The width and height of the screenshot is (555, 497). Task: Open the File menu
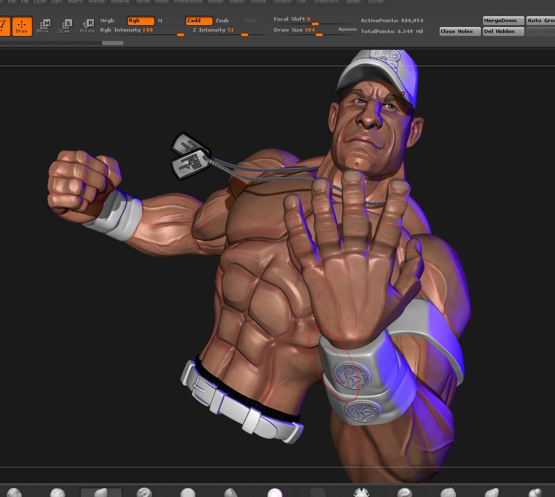(25, 2)
